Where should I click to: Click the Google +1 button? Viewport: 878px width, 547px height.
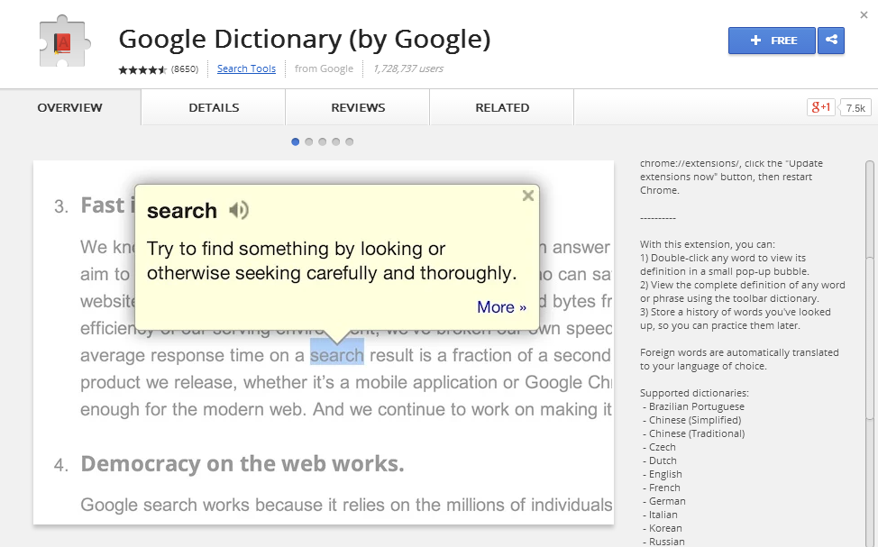click(x=821, y=107)
